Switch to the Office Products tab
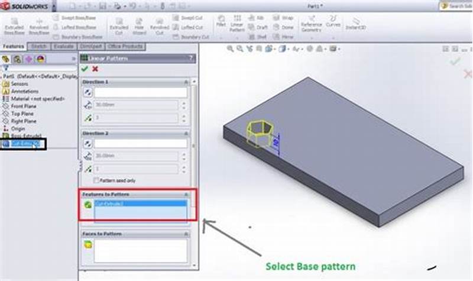 point(125,47)
